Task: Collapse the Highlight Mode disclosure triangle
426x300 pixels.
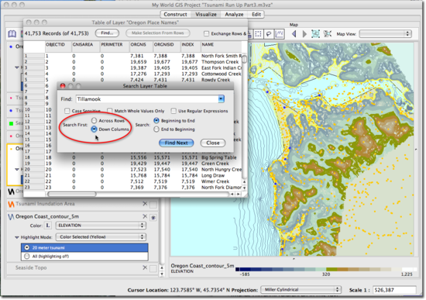Action: pyautogui.click(x=17, y=237)
